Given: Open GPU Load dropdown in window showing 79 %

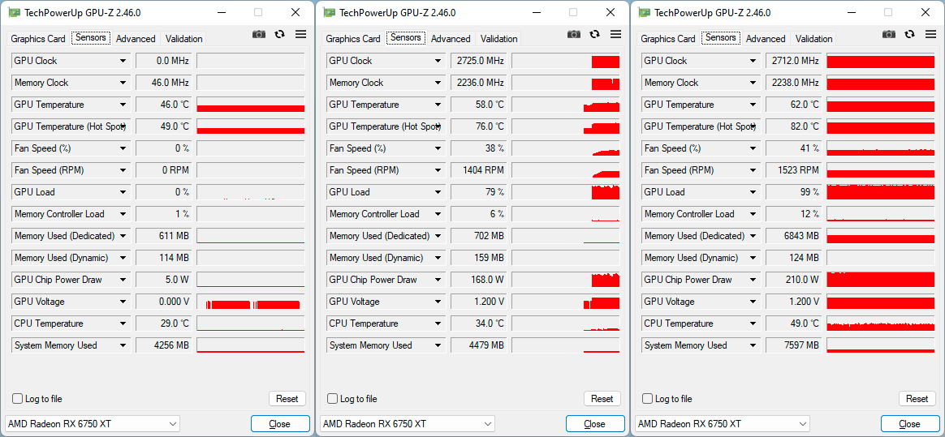Looking at the screenshot, I should click(438, 192).
